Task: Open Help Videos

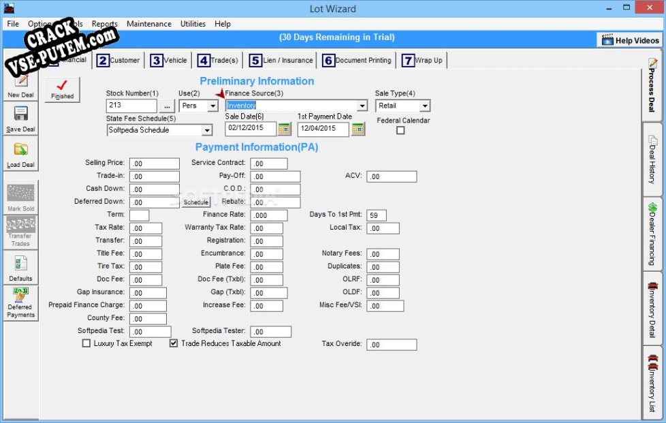Action: tap(630, 40)
